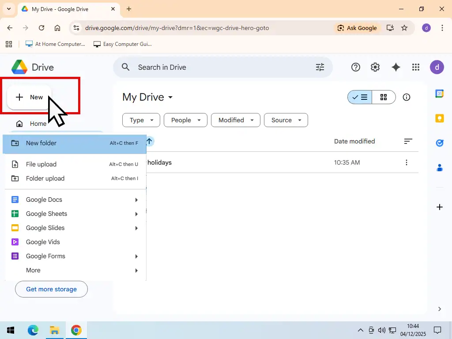Open Tasks in the side panel
452x339 pixels.
tap(439, 143)
